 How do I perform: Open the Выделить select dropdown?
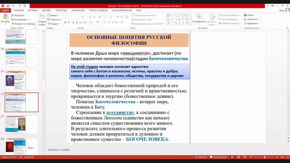coord(252,24)
